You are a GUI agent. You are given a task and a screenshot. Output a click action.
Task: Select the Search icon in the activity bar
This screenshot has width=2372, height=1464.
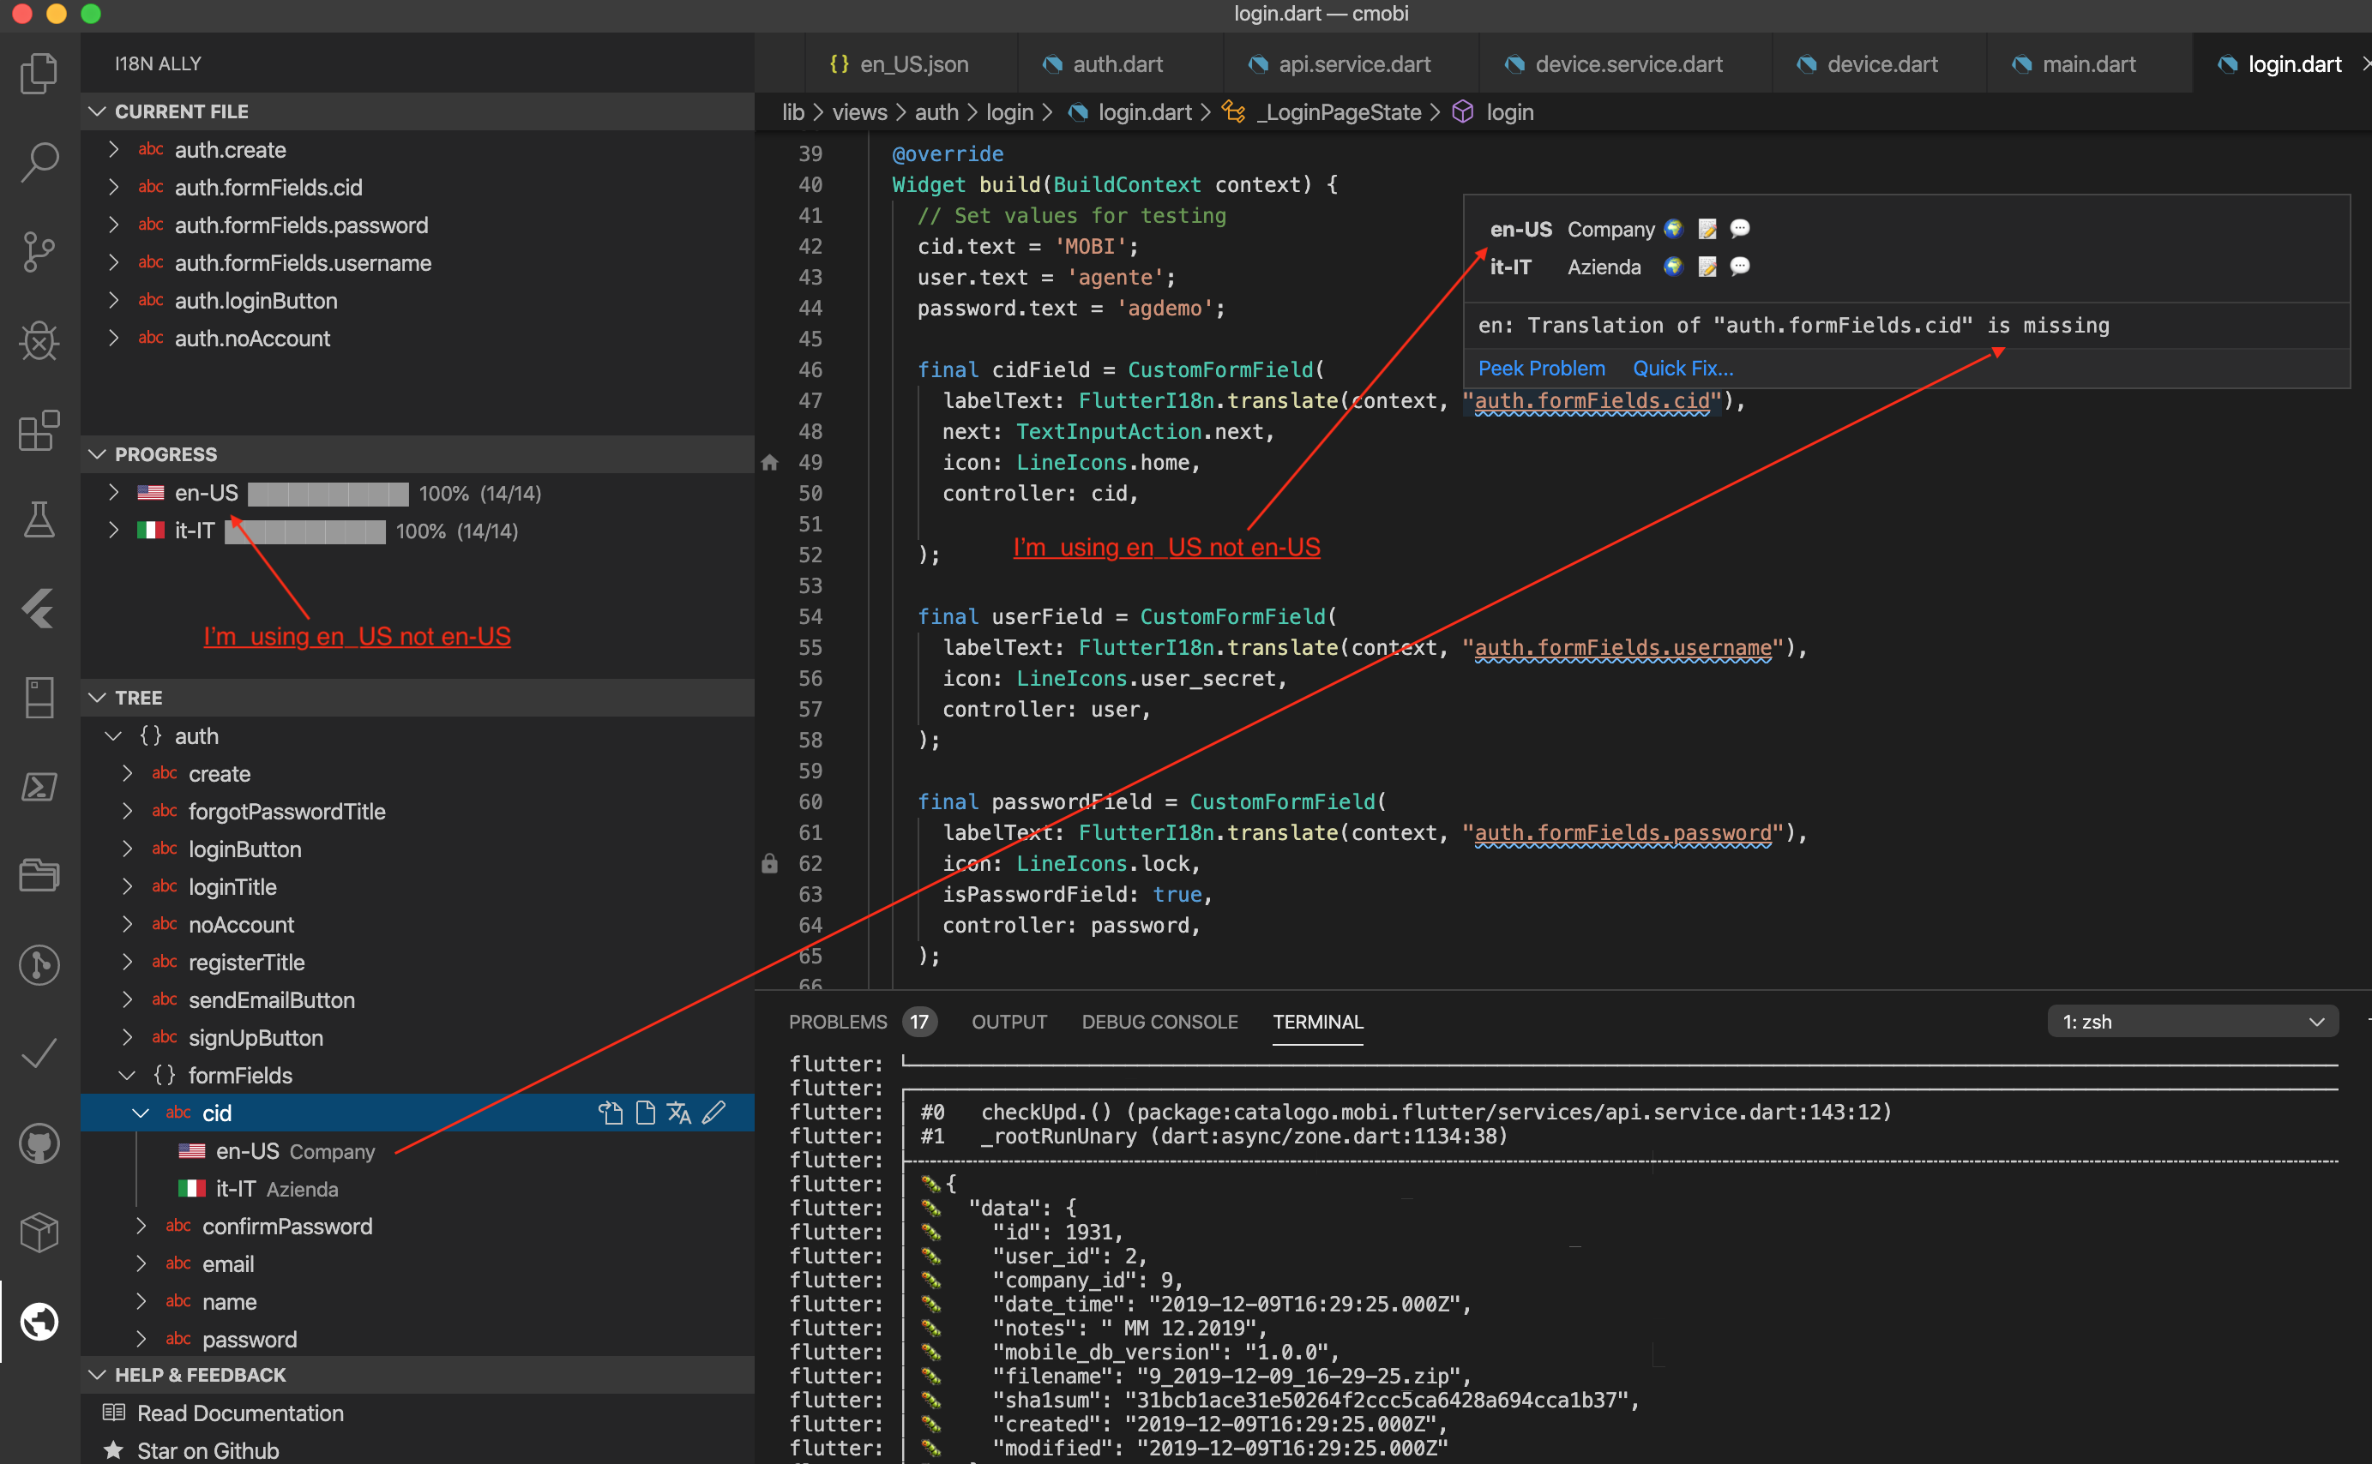pyautogui.click(x=39, y=163)
